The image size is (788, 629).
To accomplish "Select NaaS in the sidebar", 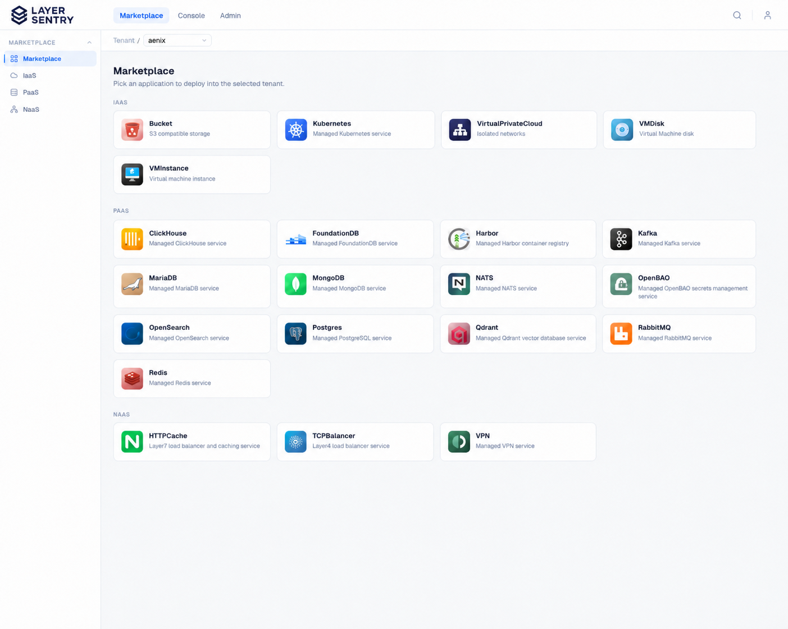I will [x=51, y=109].
